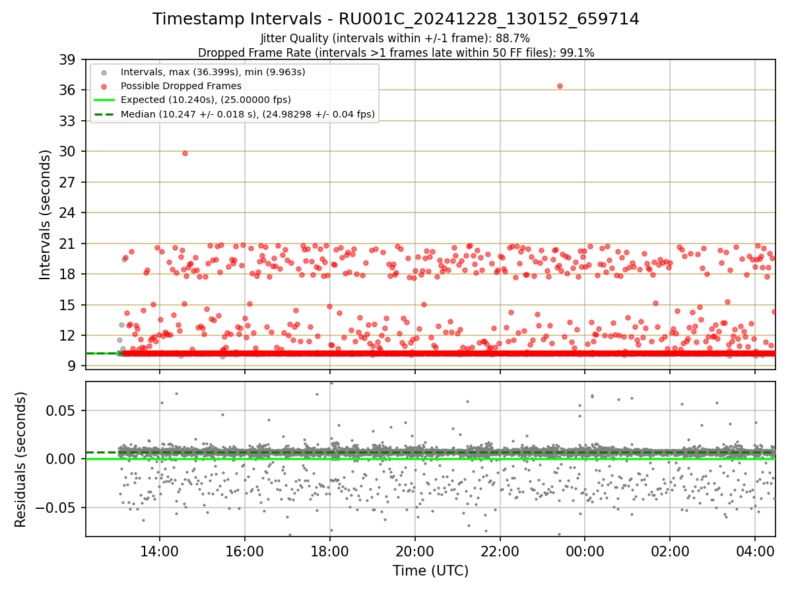Click the 'Time (UTC)' x-axis label

430,571
